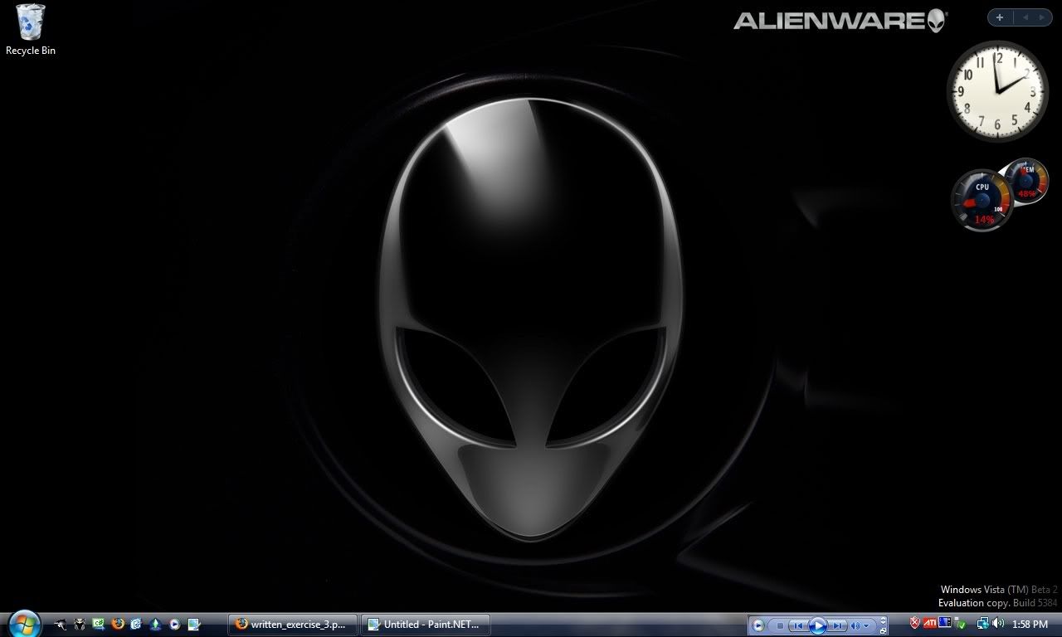Image resolution: width=1062 pixels, height=637 pixels.
Task: Open the Recycle Bin desktop icon
Action: pos(31,30)
